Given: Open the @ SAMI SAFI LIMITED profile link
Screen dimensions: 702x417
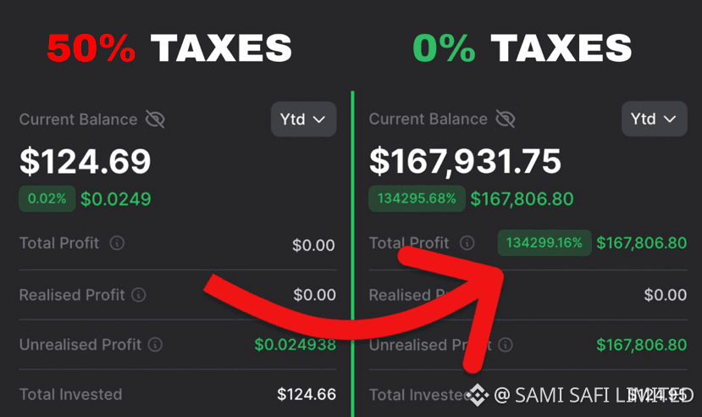Looking at the screenshot, I should point(593,394).
